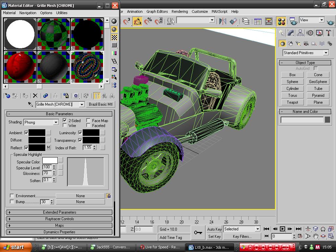Viewport: 336px width, 252px height.
Task: Open the Layer Manager icon
Action: [x=245, y=21]
